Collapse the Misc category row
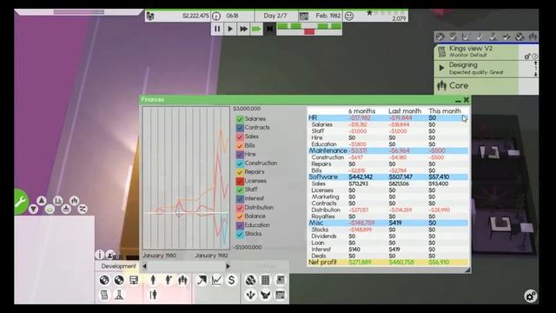Viewport: 556px width, 313px height. [x=388, y=223]
